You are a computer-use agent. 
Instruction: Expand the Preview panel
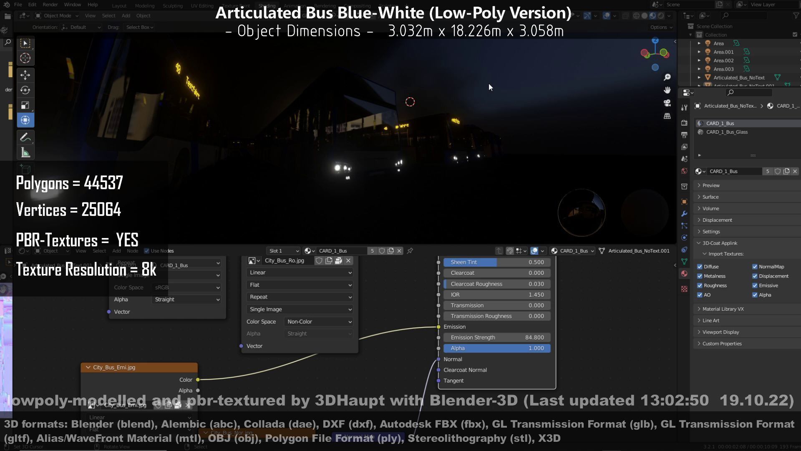point(747,185)
